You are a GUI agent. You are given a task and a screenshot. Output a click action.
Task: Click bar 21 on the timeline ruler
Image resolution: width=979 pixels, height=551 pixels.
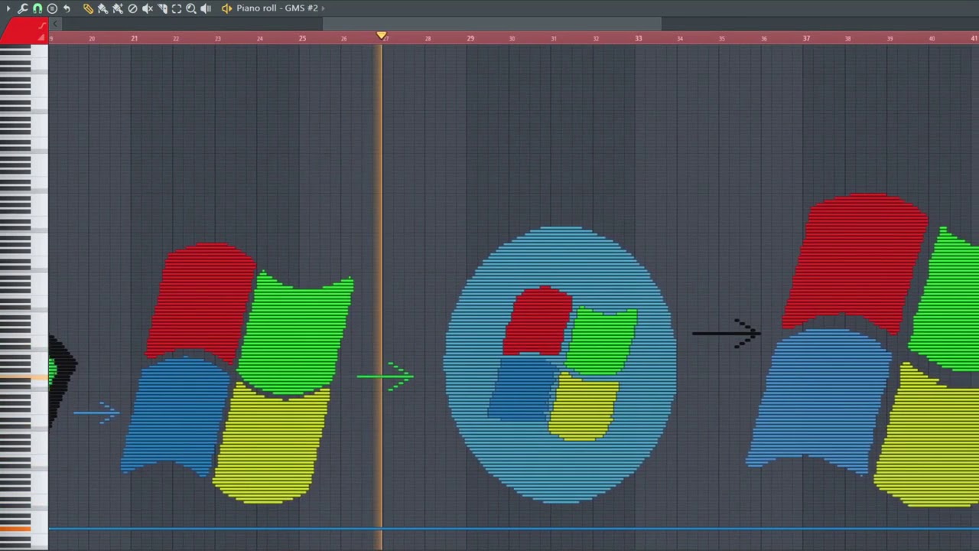click(134, 38)
